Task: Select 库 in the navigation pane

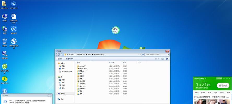Action: (60, 77)
